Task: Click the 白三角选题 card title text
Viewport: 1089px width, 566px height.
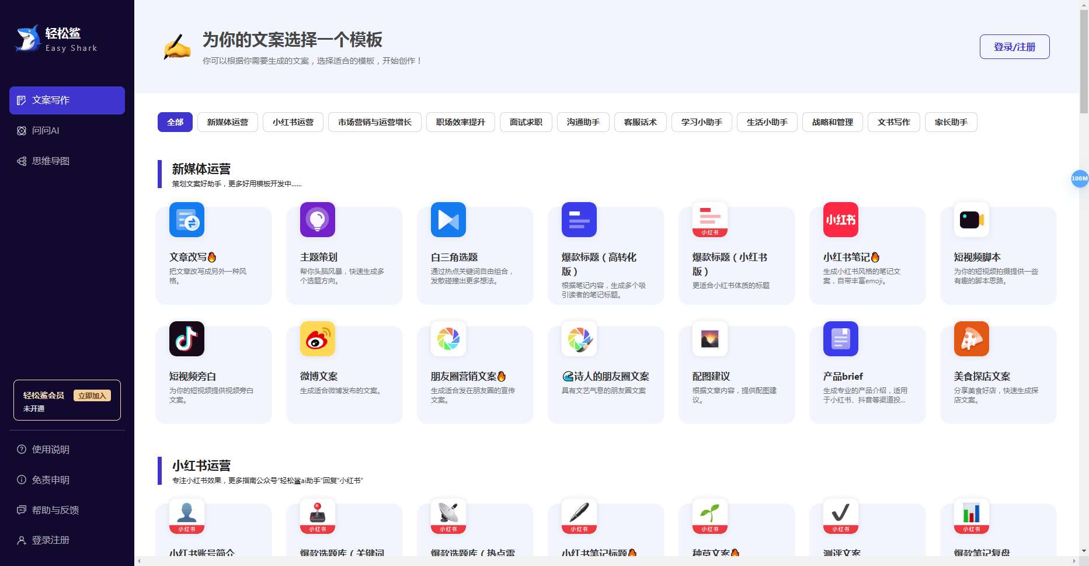Action: coord(454,257)
